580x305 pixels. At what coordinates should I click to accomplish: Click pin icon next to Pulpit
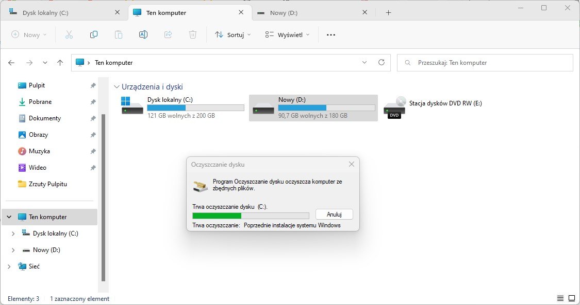[x=93, y=85]
